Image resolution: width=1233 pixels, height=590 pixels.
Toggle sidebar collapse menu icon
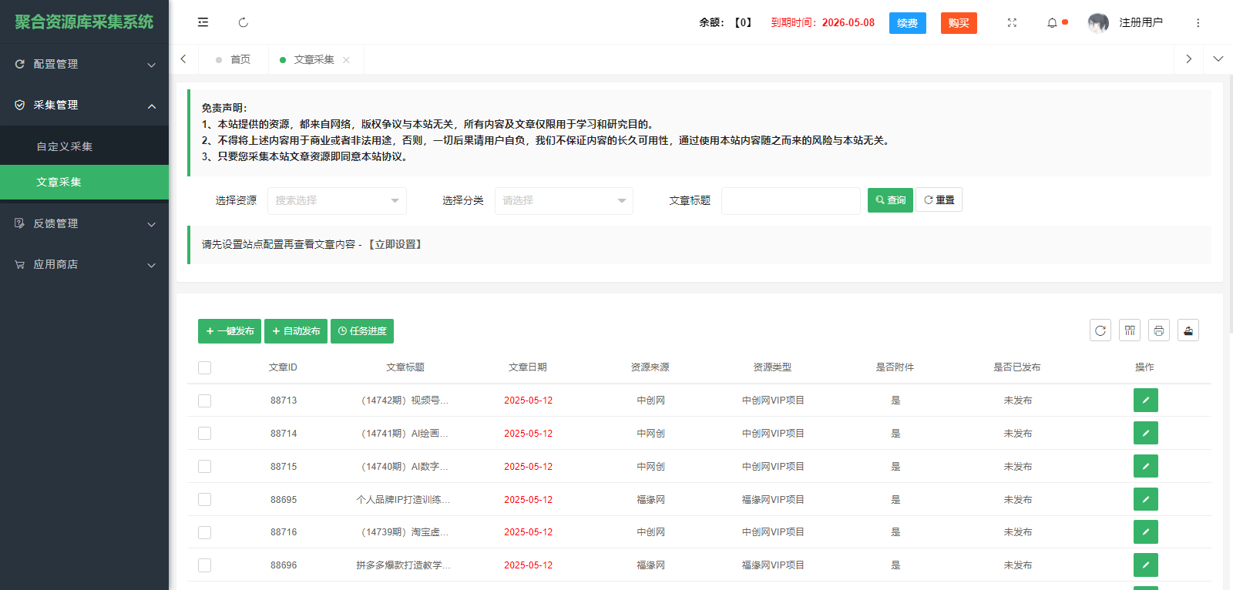[x=203, y=22]
